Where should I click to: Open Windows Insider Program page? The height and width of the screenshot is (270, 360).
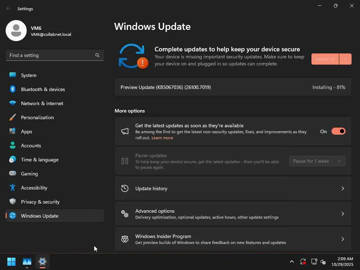[x=233, y=239]
